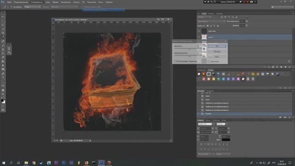The image size is (295, 166).
Task: Click the add layer mask icon
Action: [273, 67]
